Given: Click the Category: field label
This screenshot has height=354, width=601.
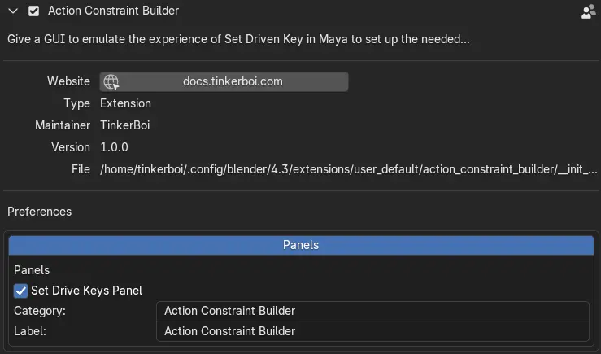Looking at the screenshot, I should click(x=40, y=311).
